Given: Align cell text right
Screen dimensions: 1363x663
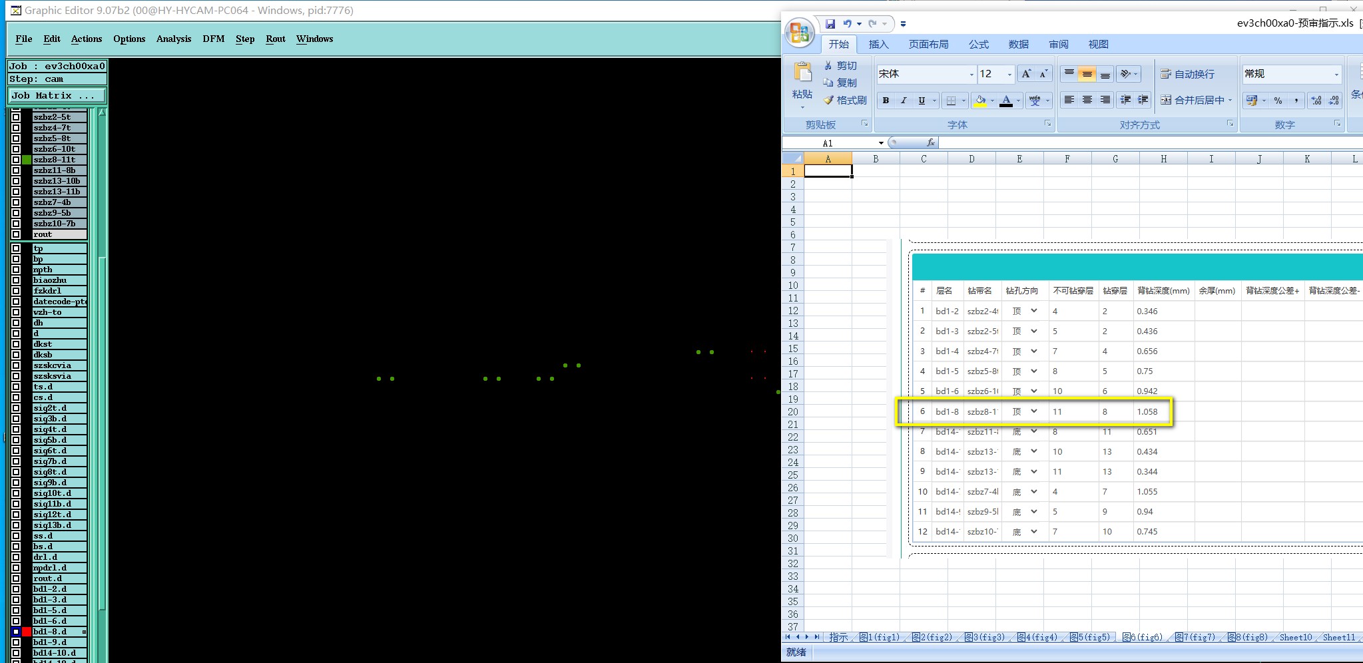Looking at the screenshot, I should tap(1105, 100).
